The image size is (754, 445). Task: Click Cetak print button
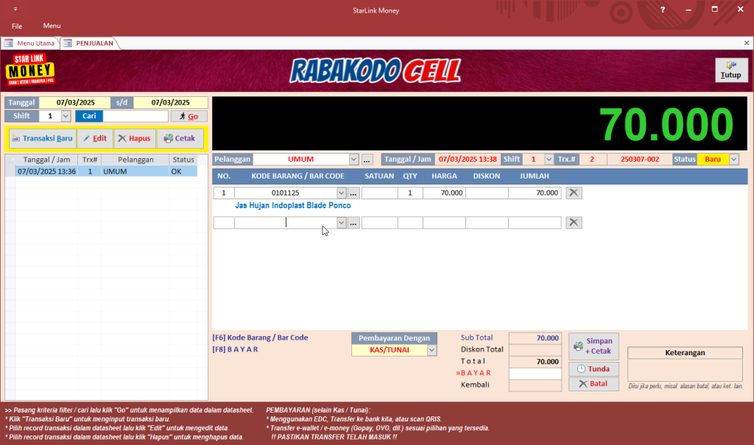[180, 138]
